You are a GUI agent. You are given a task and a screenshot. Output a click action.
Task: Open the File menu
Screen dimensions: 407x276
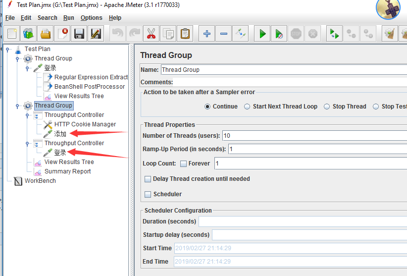[10, 18]
